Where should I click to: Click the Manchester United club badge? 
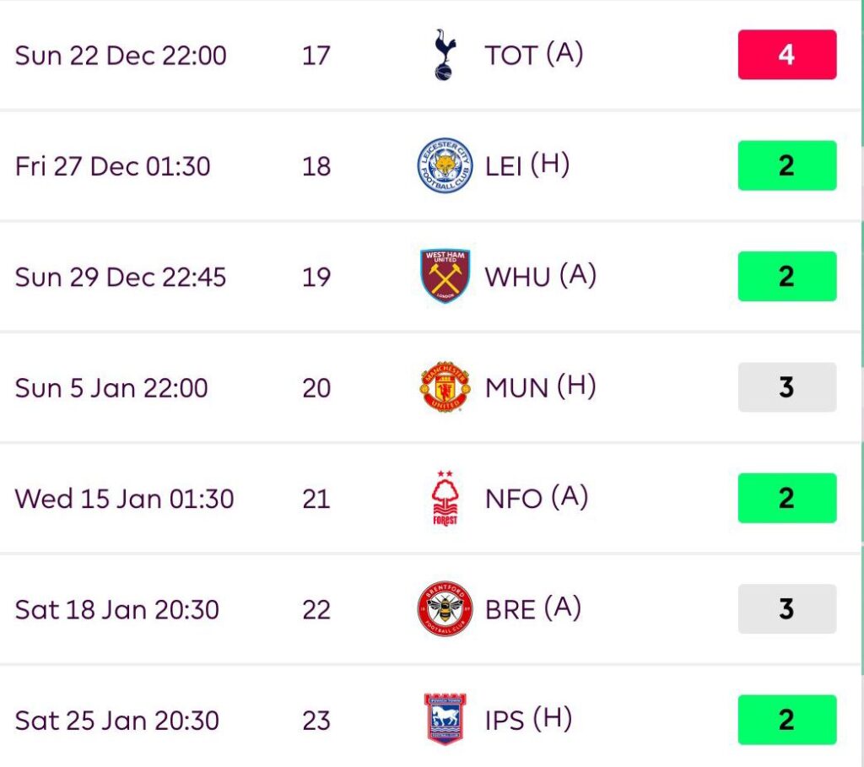coord(445,387)
